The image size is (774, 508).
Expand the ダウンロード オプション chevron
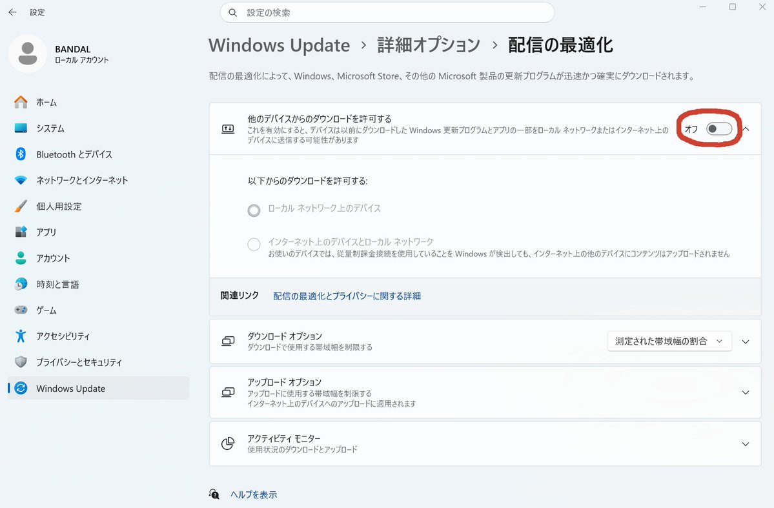tap(746, 341)
